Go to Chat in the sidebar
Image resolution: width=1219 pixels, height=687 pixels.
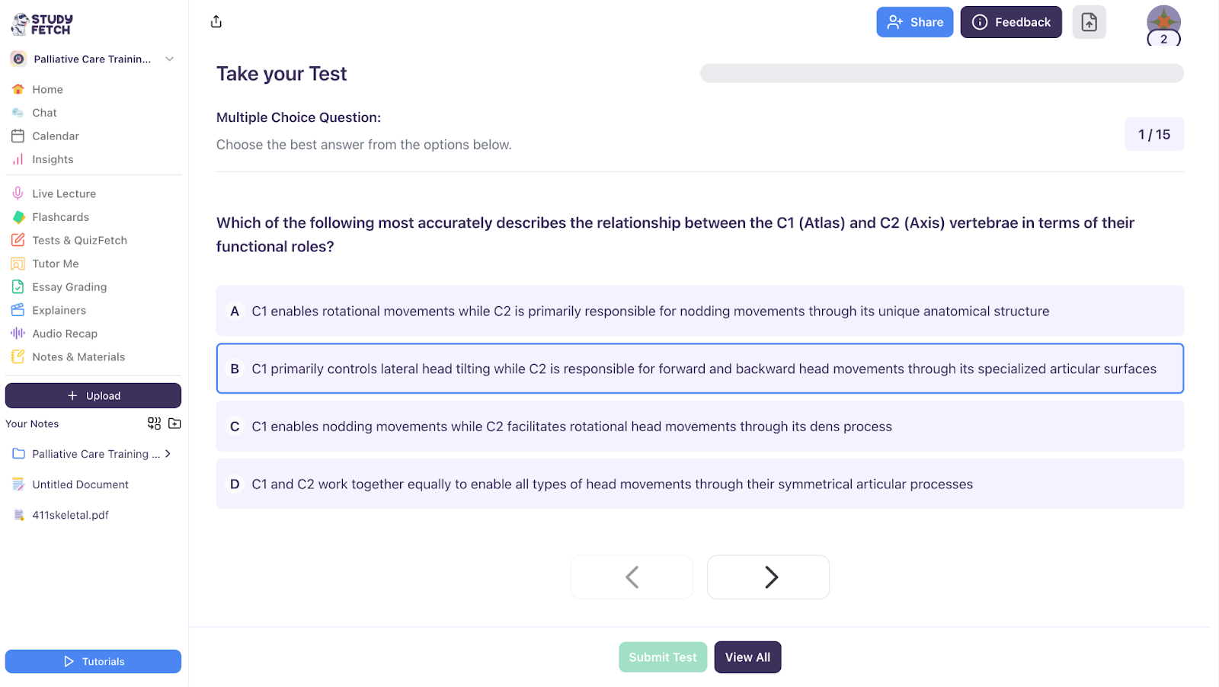point(44,113)
